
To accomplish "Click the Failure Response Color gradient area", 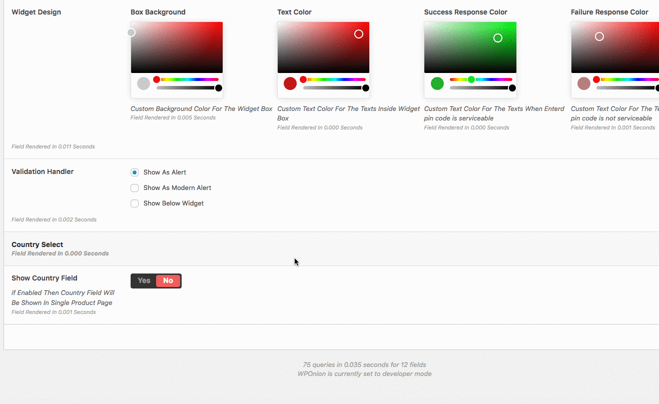I will click(x=615, y=47).
